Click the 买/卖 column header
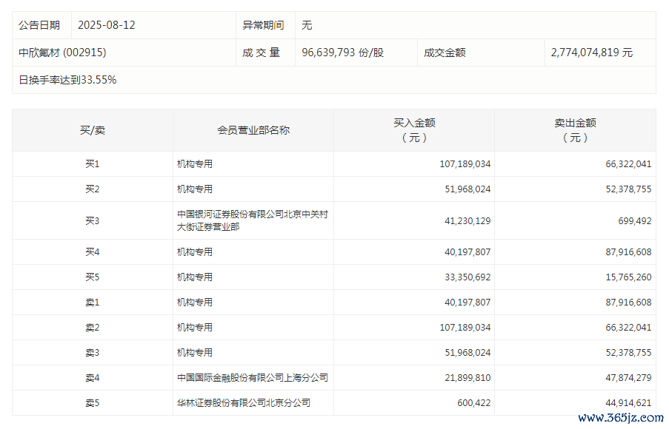 click(x=93, y=130)
